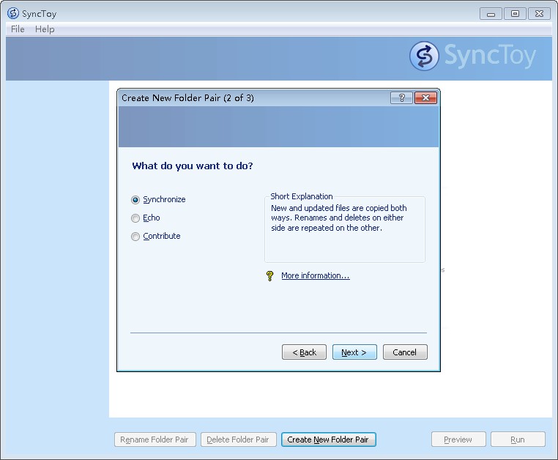Open the File menu
This screenshot has height=460, width=558.
(x=18, y=29)
